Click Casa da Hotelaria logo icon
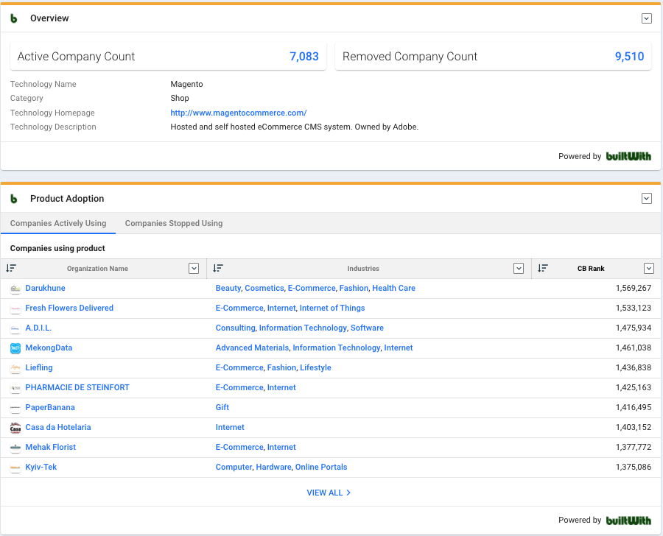 [15, 428]
